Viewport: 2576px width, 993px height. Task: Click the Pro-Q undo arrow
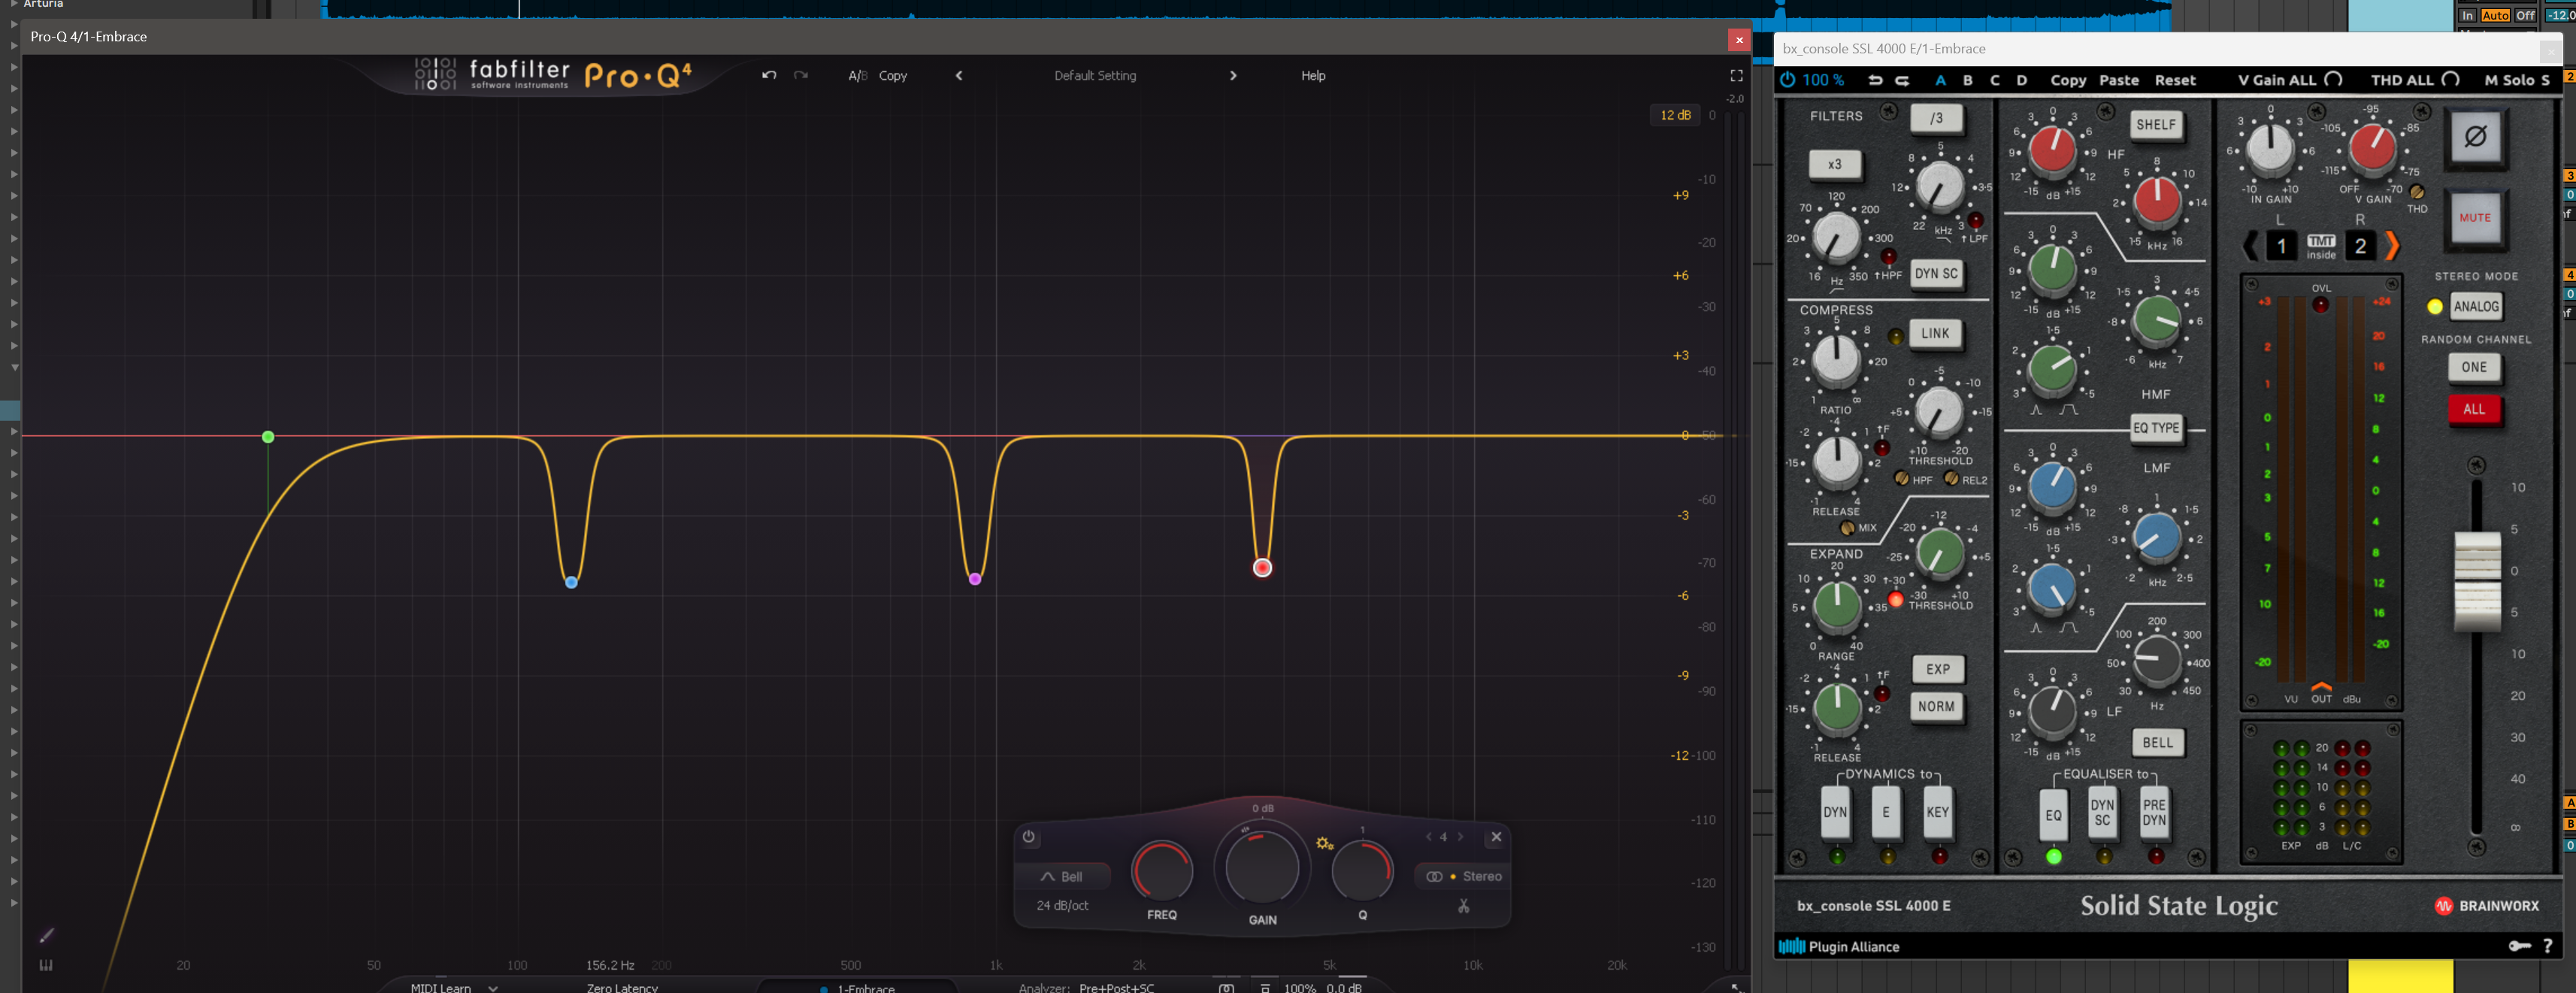click(x=768, y=75)
